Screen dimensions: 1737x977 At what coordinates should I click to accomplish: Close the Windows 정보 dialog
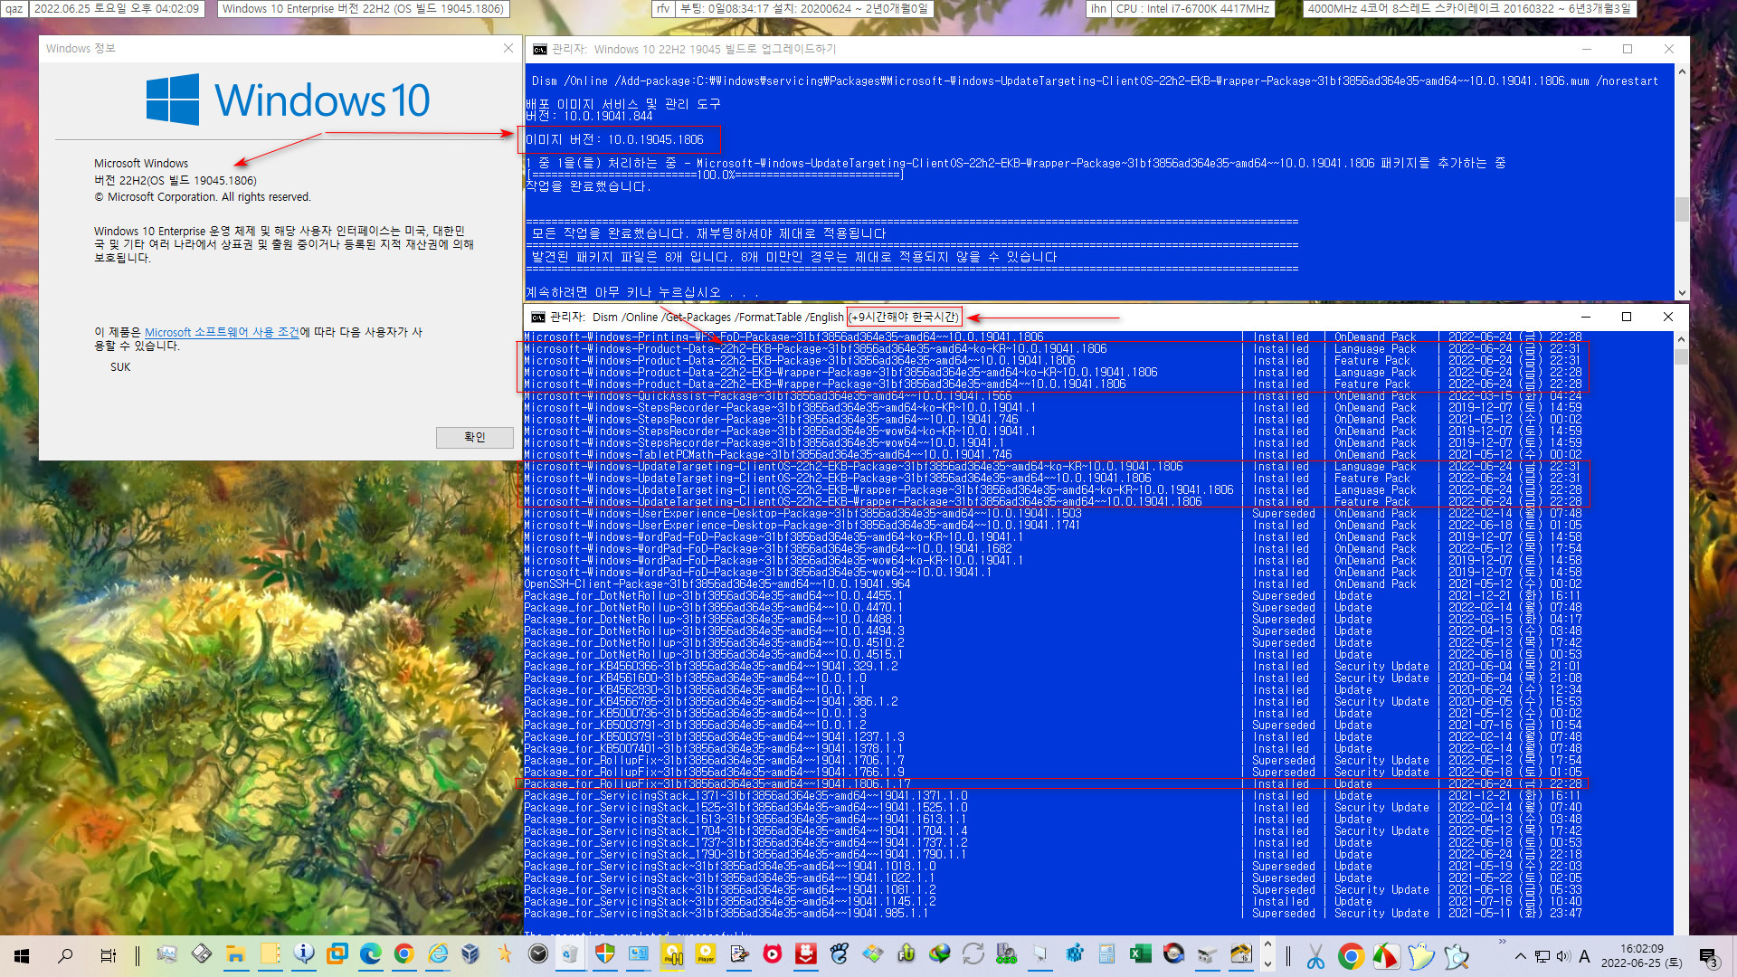[508, 48]
